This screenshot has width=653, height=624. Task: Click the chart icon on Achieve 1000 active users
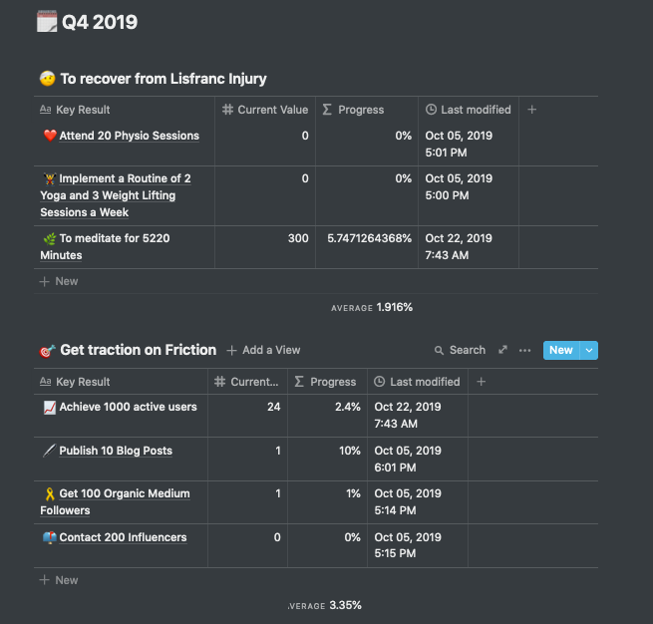tap(50, 407)
